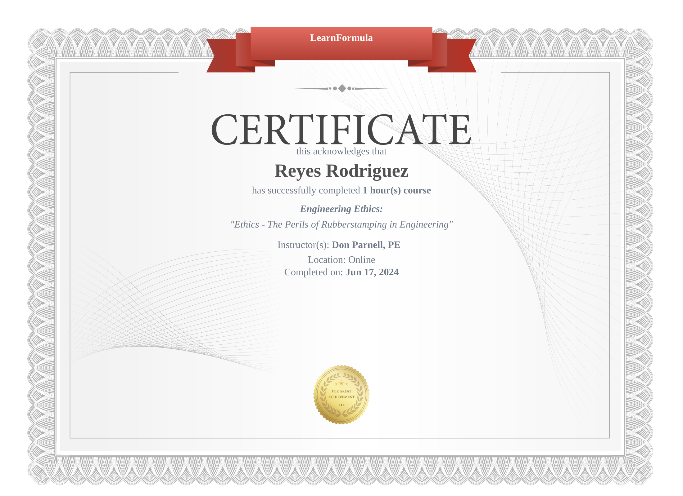
Task: Click the large CERTIFICATE heading
Action: (x=341, y=130)
